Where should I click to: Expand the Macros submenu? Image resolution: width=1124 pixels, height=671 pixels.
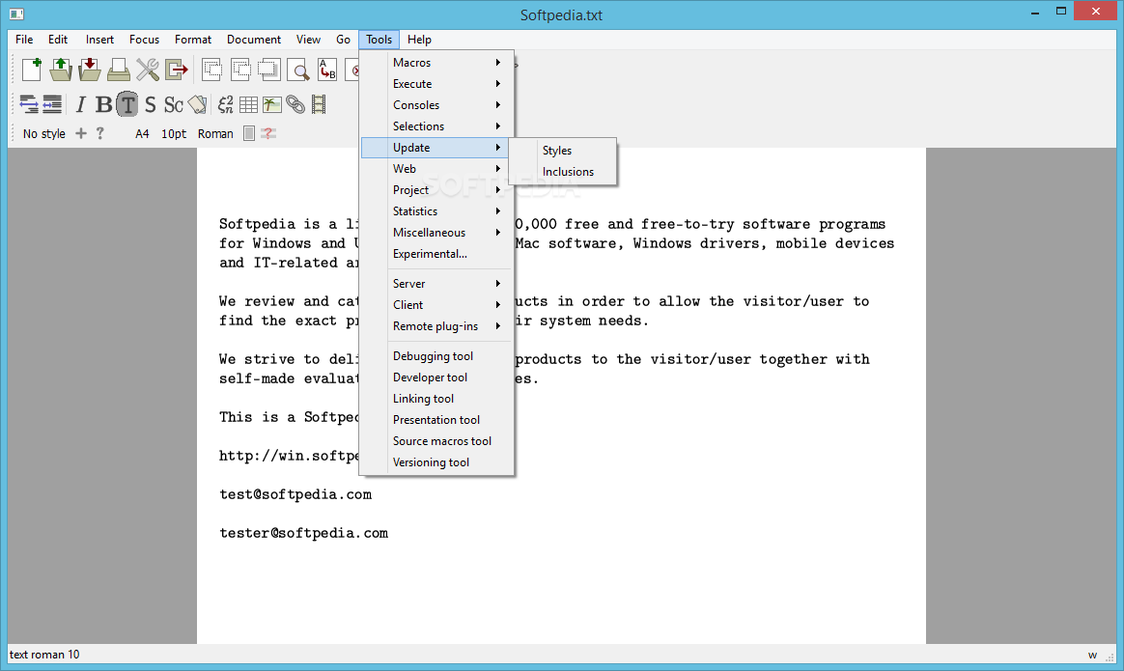pyautogui.click(x=436, y=63)
